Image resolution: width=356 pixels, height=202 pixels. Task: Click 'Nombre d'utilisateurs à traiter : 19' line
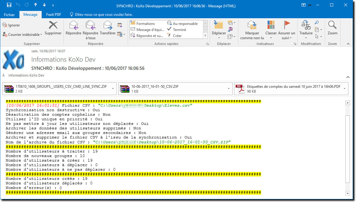pyautogui.click(x=52, y=151)
